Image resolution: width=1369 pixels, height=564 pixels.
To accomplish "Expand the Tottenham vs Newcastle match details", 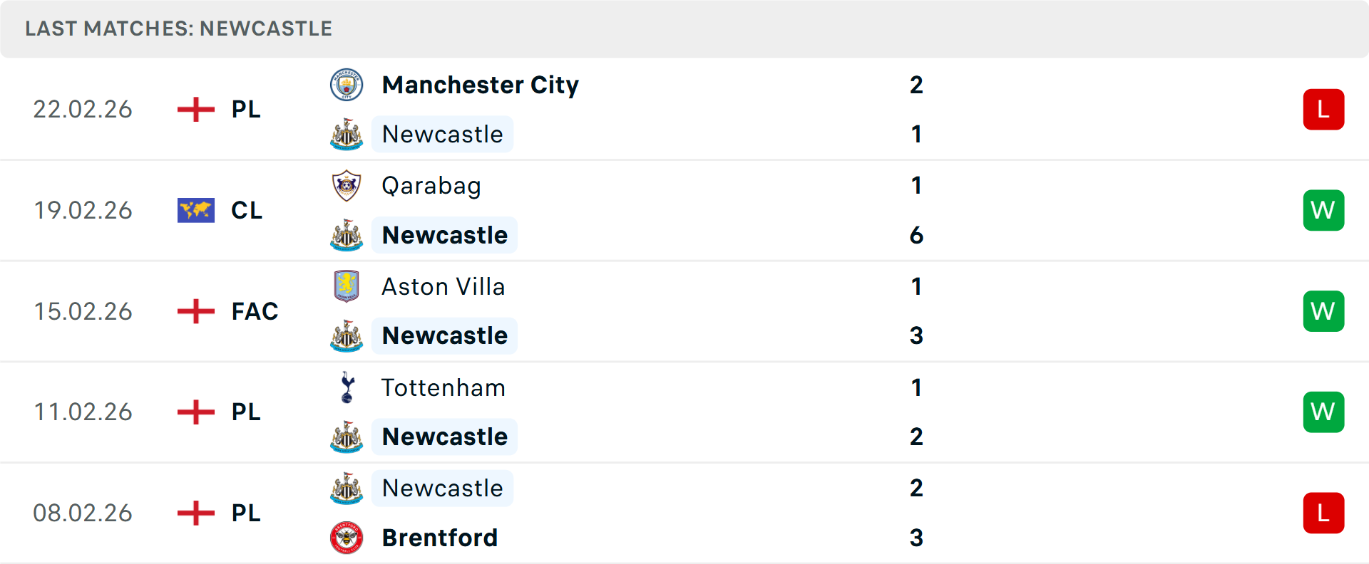I will [x=684, y=412].
